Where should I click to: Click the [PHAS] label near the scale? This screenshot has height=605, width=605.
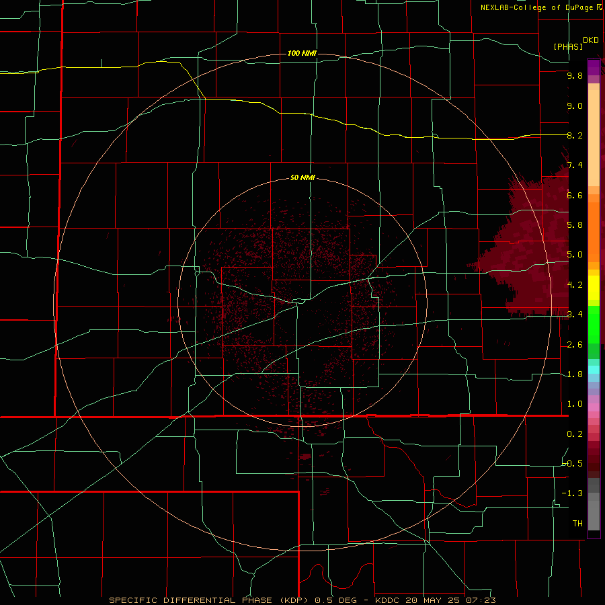568,46
